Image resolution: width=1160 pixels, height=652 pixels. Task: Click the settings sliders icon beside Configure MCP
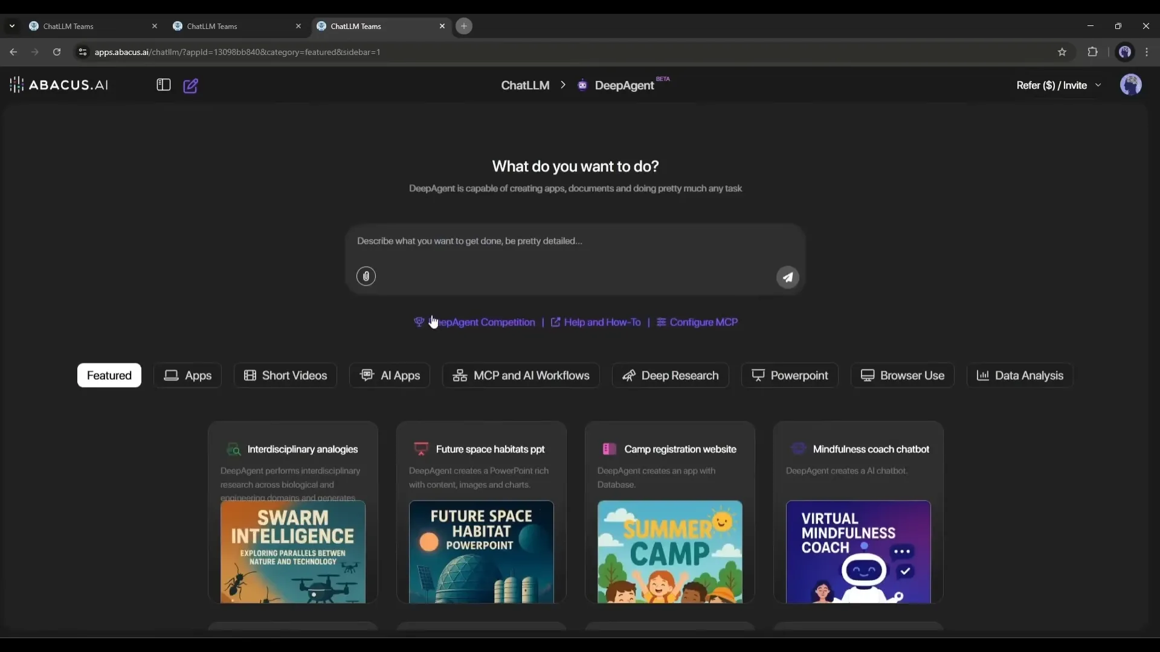(x=662, y=322)
